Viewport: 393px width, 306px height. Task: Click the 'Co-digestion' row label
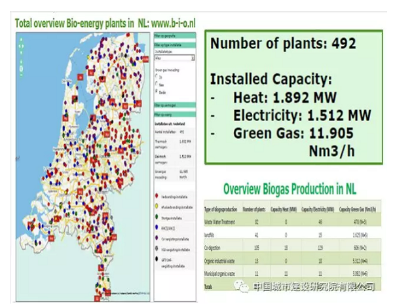coord(217,250)
